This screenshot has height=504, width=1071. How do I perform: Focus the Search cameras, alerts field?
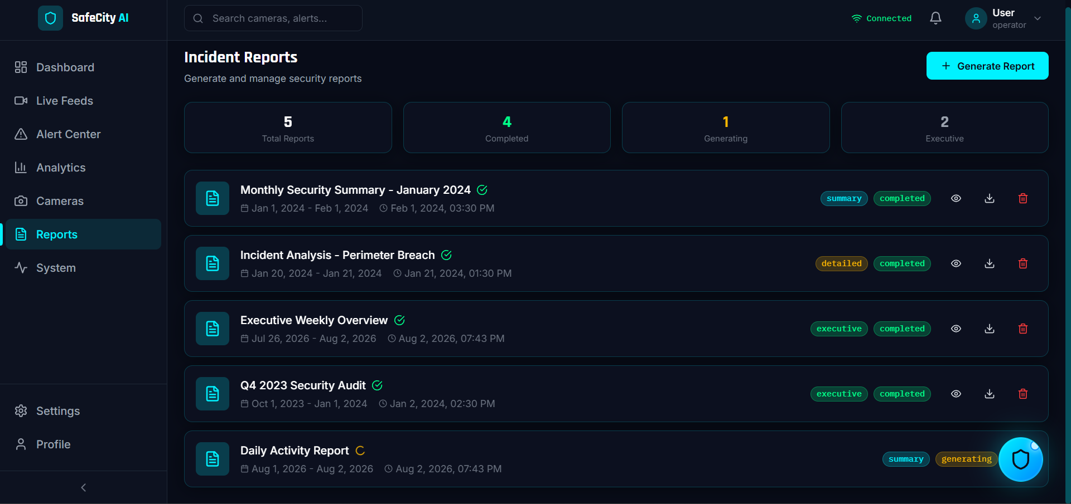click(x=273, y=18)
